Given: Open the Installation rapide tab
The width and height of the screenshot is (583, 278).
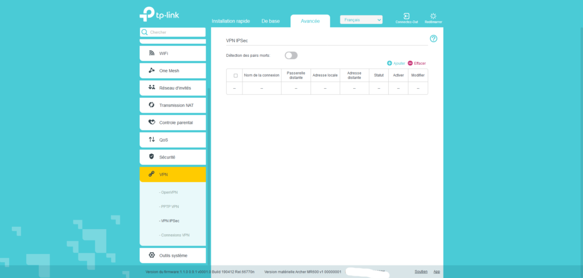Looking at the screenshot, I should 231,21.
